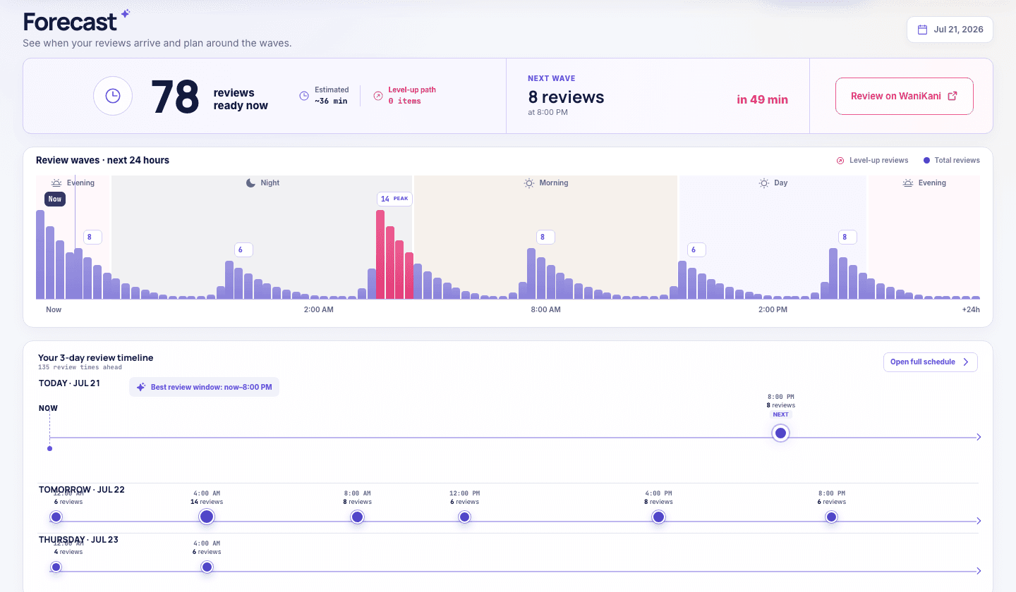Click Review on WaniKani button
Screen dimensions: 1016x592
click(x=904, y=96)
